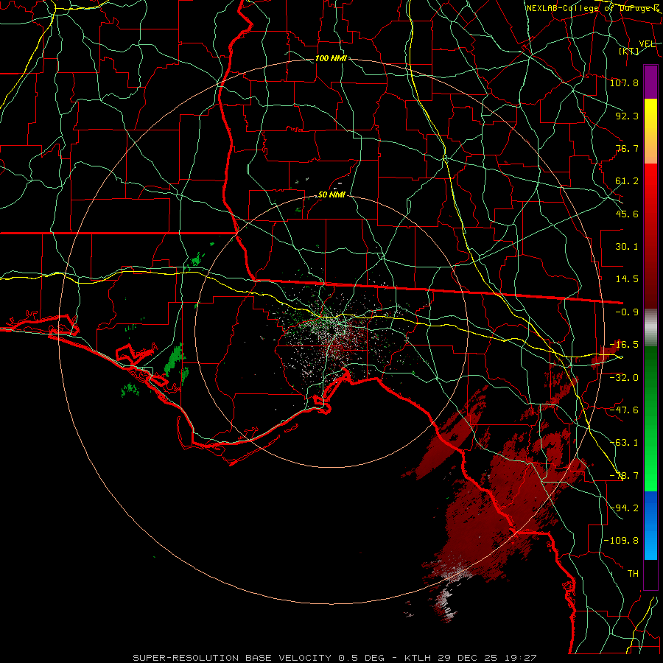Click the -94.2 velocity scale value

tap(624, 508)
